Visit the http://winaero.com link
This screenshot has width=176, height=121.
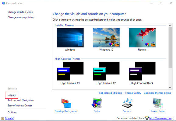[x=160, y=118]
